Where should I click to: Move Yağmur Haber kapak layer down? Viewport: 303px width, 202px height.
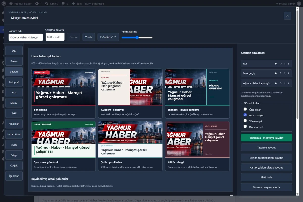[x=288, y=83]
